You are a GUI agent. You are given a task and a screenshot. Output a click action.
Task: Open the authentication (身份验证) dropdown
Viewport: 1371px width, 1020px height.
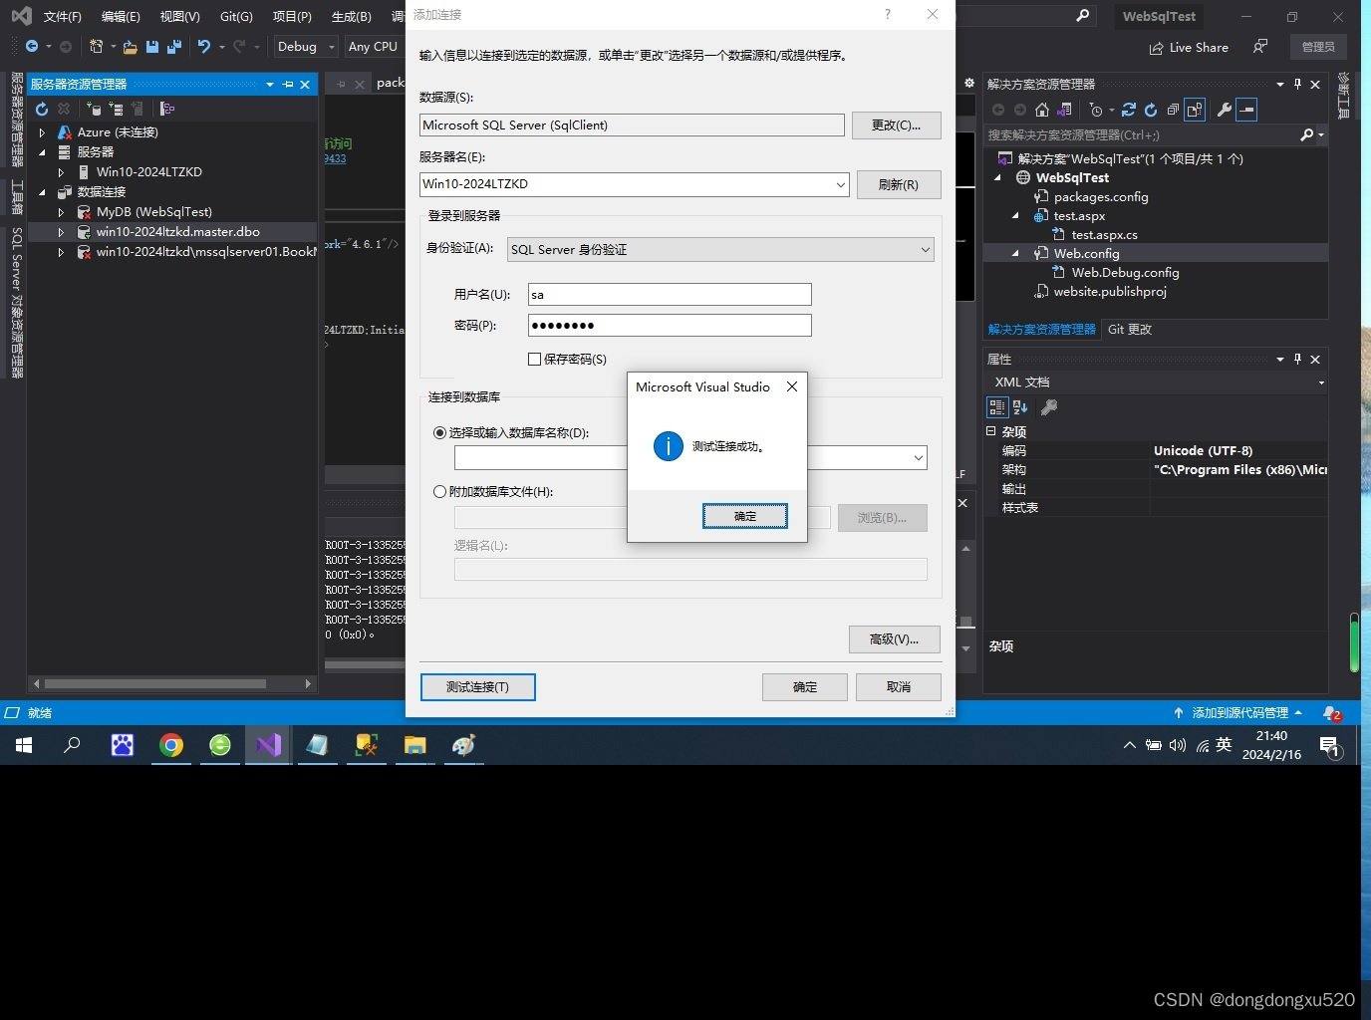926,250
